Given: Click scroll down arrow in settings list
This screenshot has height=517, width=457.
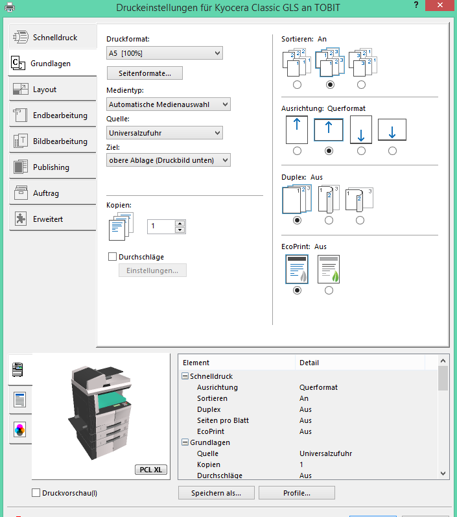Looking at the screenshot, I should coord(443,474).
